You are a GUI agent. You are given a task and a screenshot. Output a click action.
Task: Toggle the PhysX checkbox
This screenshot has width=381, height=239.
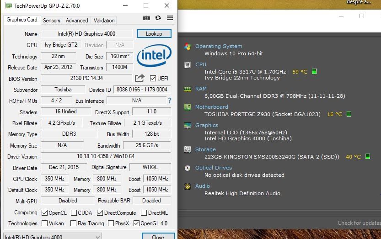coord(111,223)
